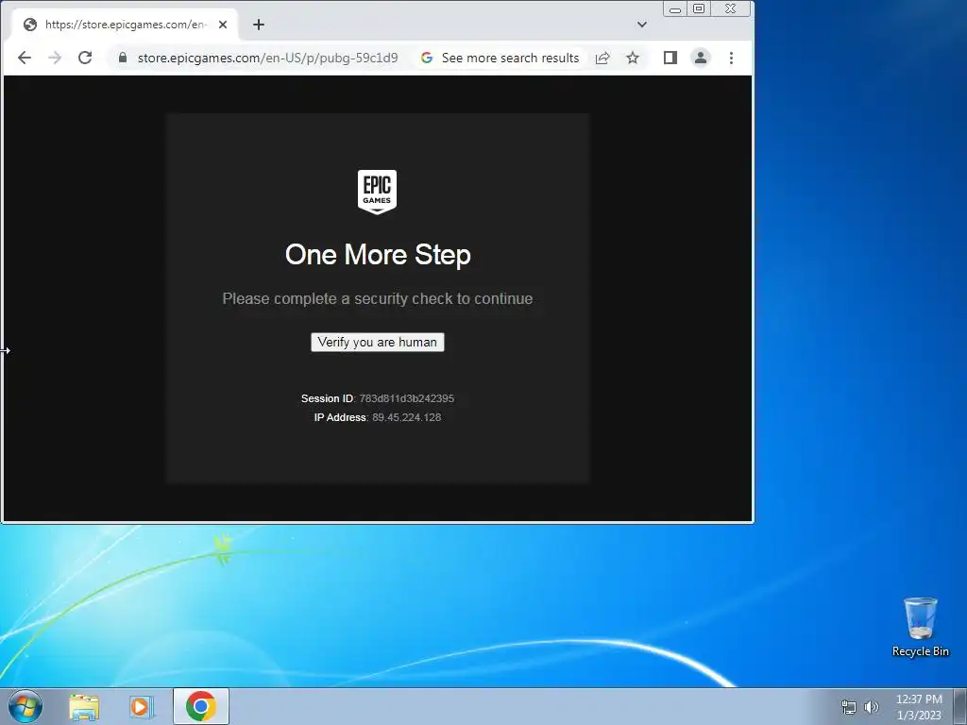Screen dimensions: 967x725
Task: Open the Chrome profile avatar menu
Action: coord(701,58)
